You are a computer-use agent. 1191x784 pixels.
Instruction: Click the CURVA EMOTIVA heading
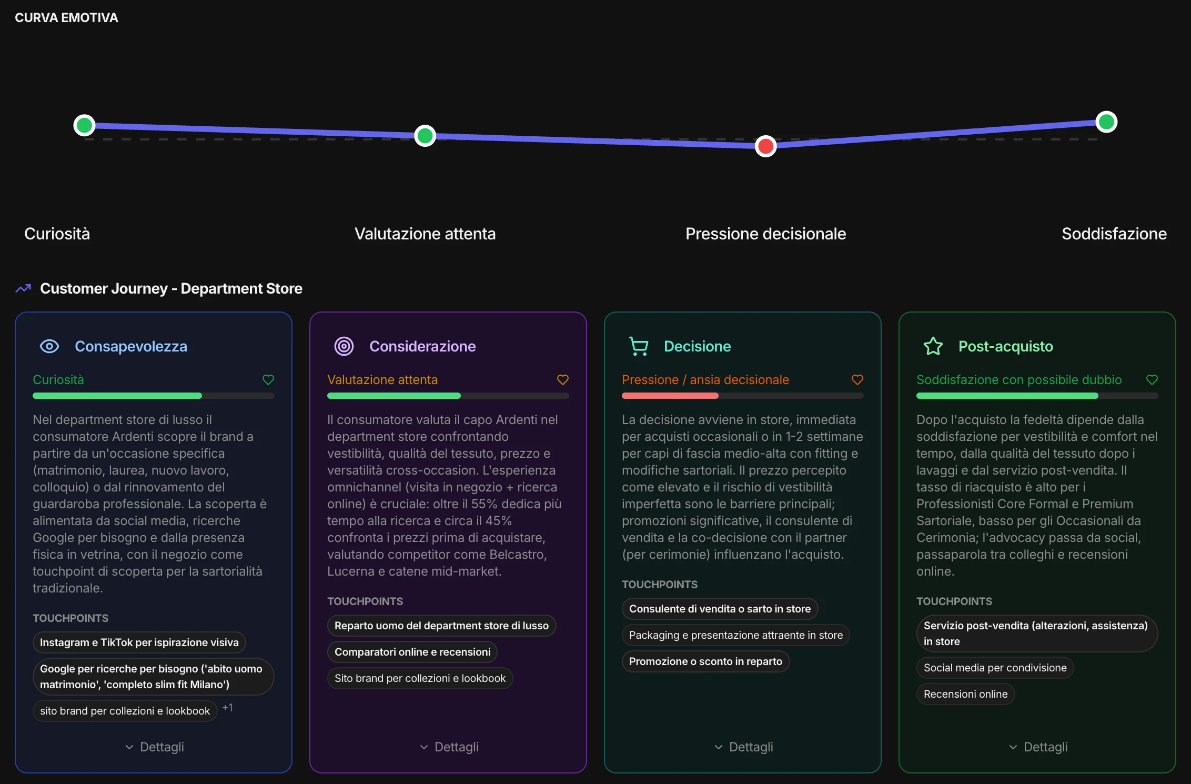point(66,18)
